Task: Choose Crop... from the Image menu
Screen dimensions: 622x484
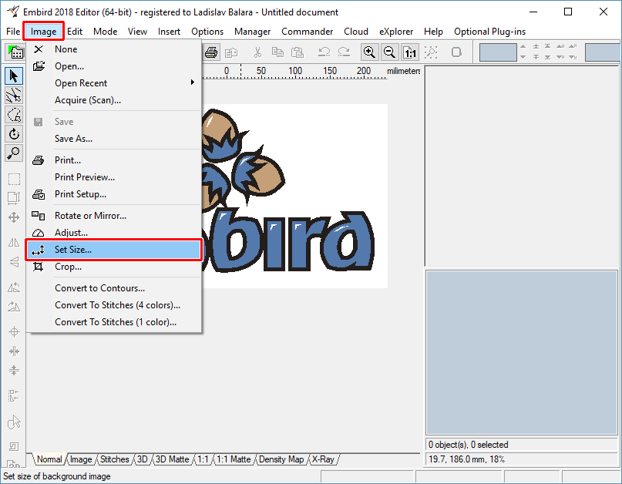Action: 115,267
